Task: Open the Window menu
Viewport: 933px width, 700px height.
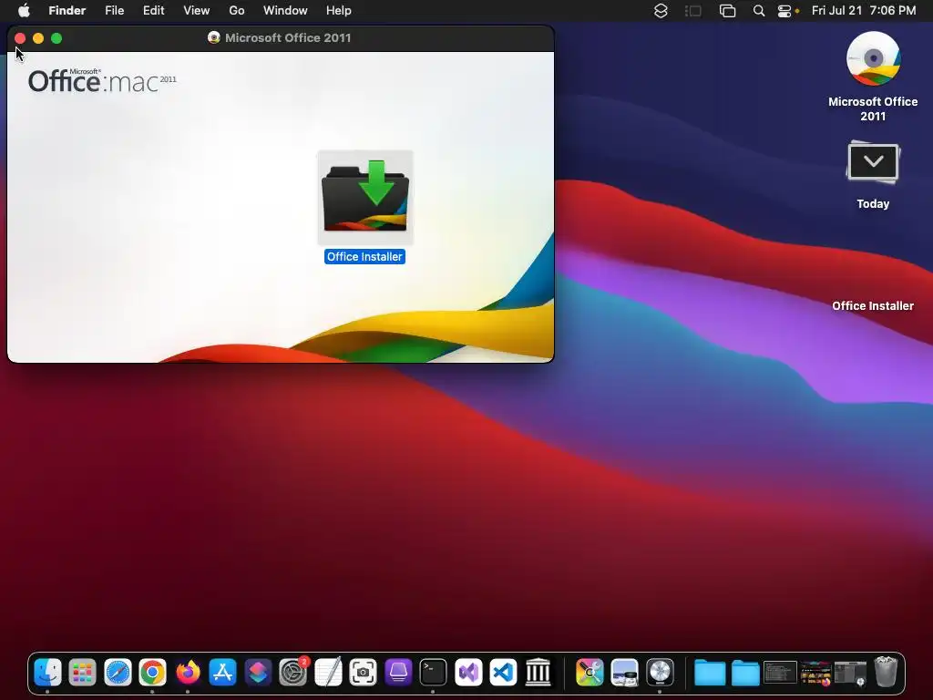Action: point(285,11)
